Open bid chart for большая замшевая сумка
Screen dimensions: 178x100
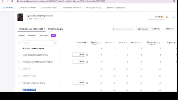[87, 83]
